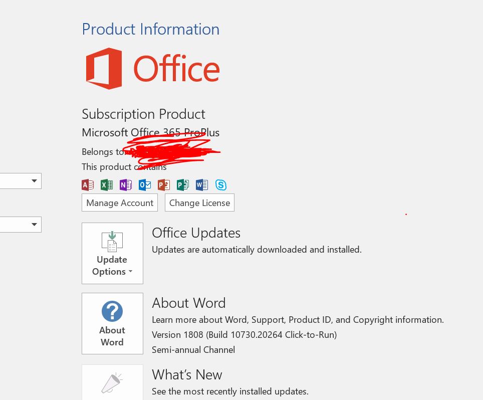Click the Change License button

(199, 203)
